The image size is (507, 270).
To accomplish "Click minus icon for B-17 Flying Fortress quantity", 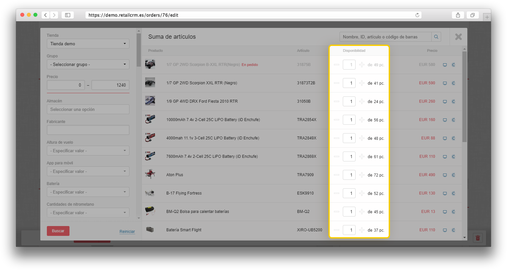I will click(x=337, y=193).
